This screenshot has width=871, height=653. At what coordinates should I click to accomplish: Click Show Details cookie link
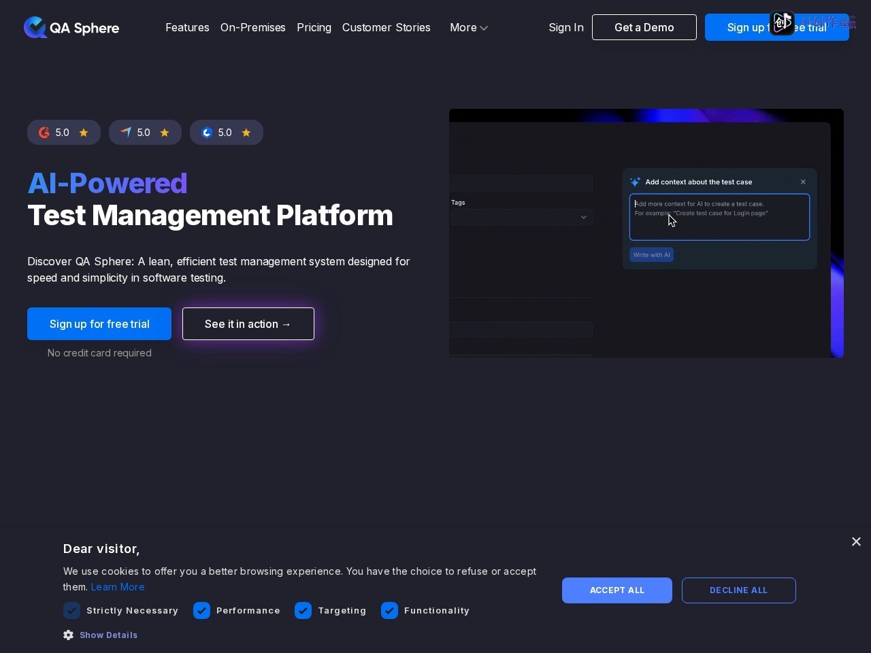click(108, 635)
